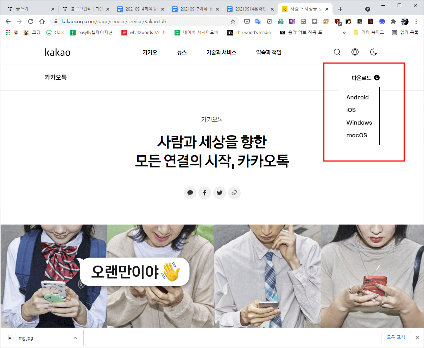Image resolution: width=424 pixels, height=348 pixels.
Task: Expand the 다운로드 dropdown
Action: click(366, 78)
